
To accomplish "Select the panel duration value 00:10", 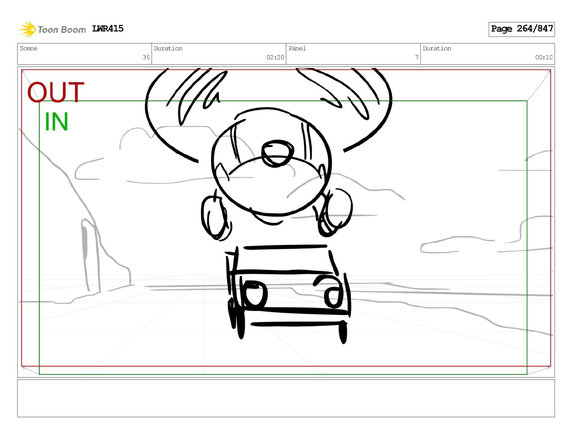I will coord(544,57).
